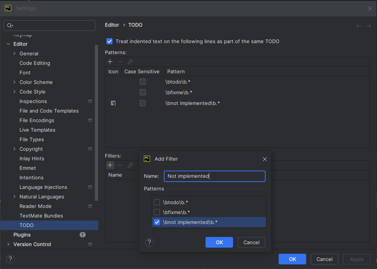
Task: Click the Apply button
Action: (x=357, y=259)
